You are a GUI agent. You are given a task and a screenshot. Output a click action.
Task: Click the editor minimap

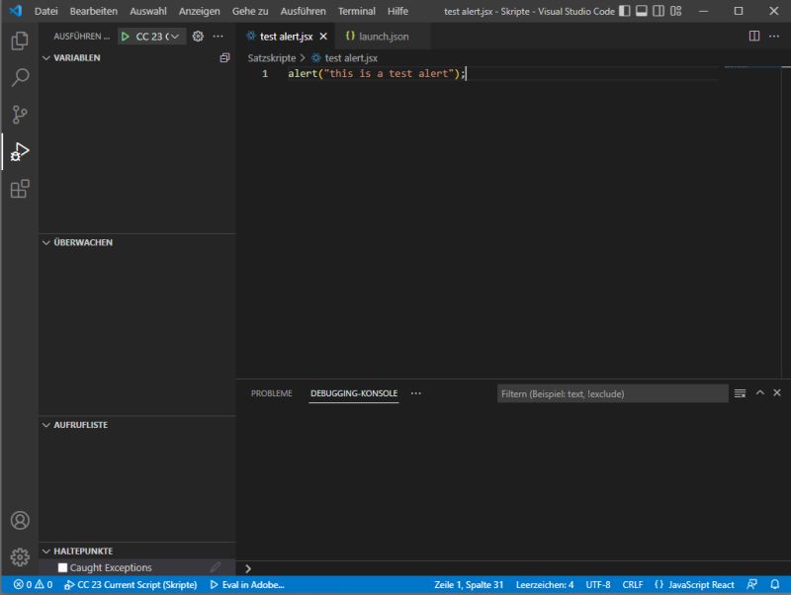pos(752,221)
